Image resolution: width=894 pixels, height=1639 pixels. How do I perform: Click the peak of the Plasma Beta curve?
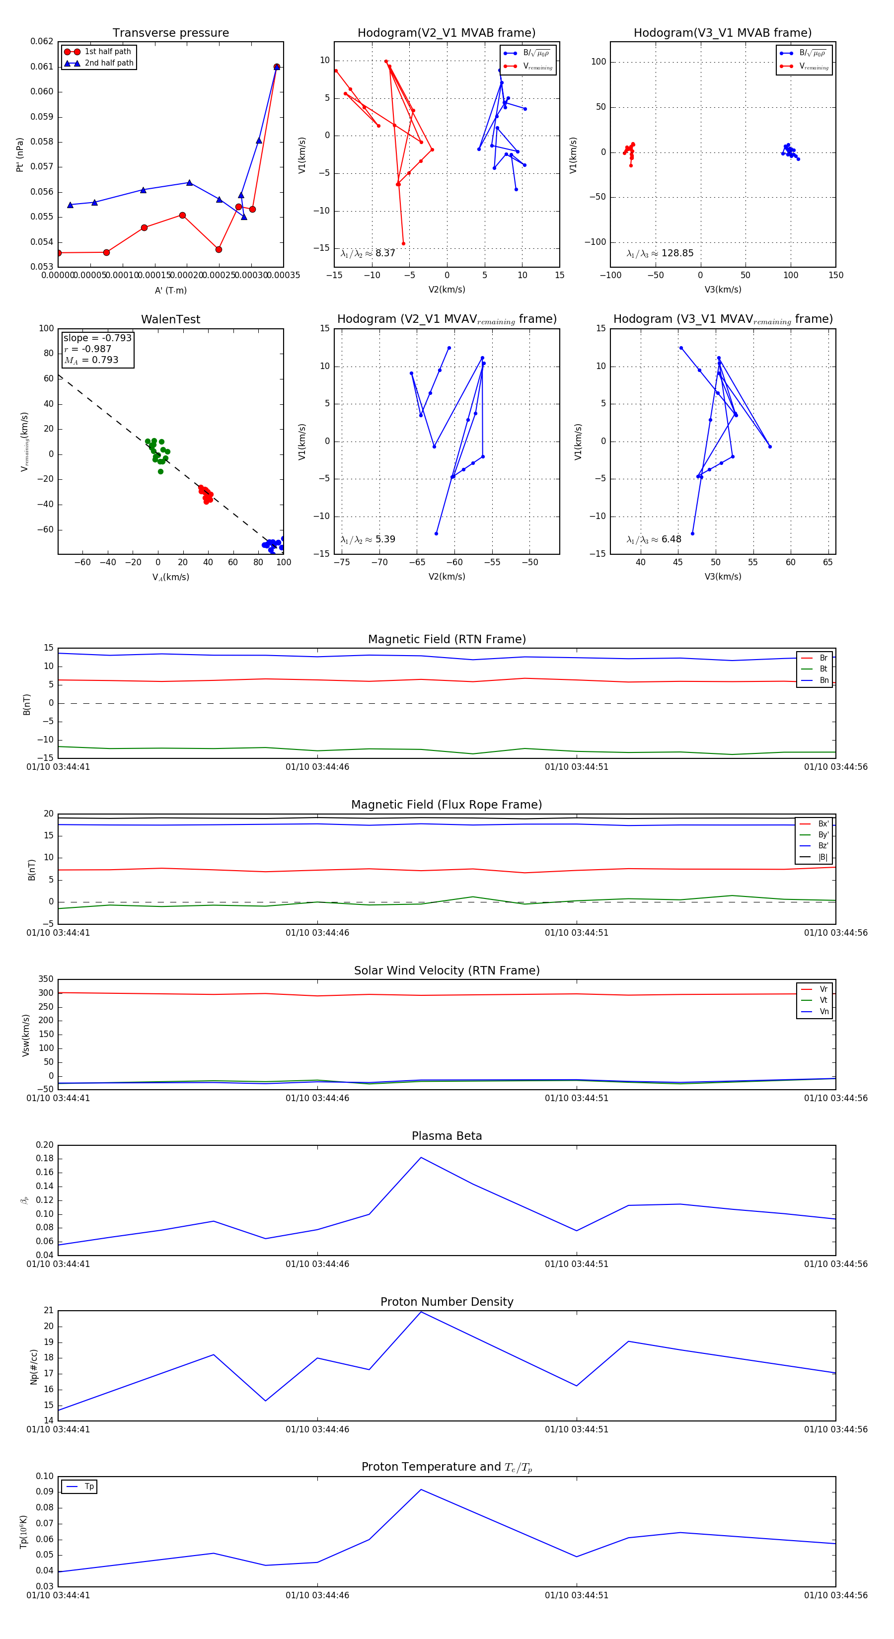(421, 1157)
